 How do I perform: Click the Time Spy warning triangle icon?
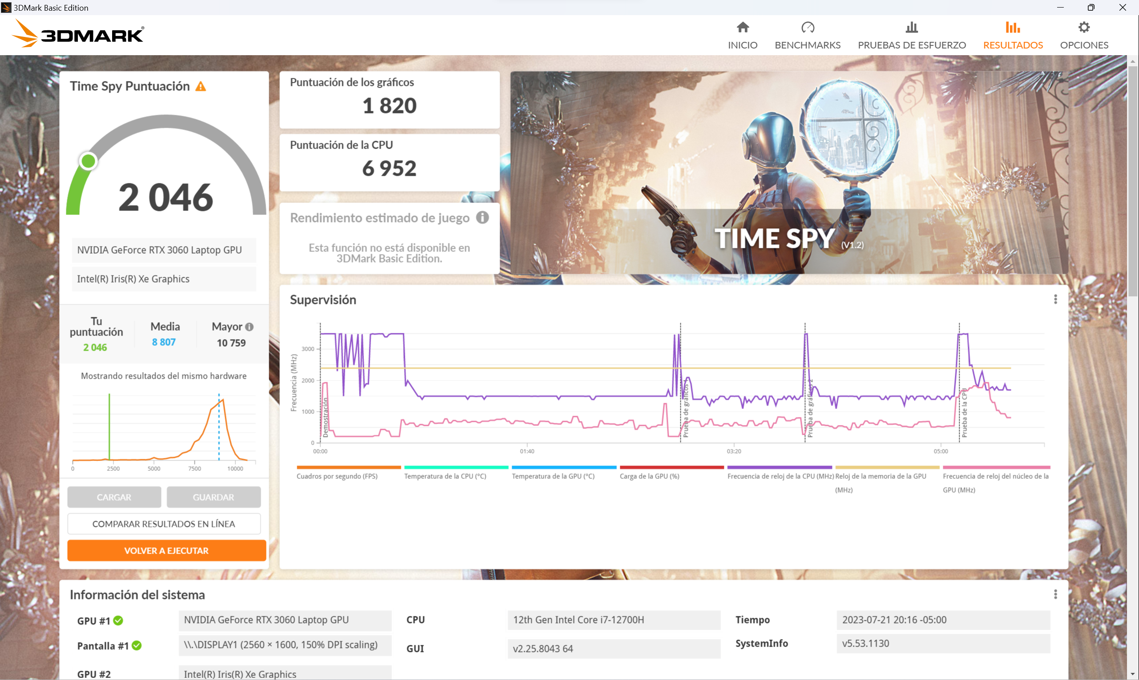(x=201, y=87)
